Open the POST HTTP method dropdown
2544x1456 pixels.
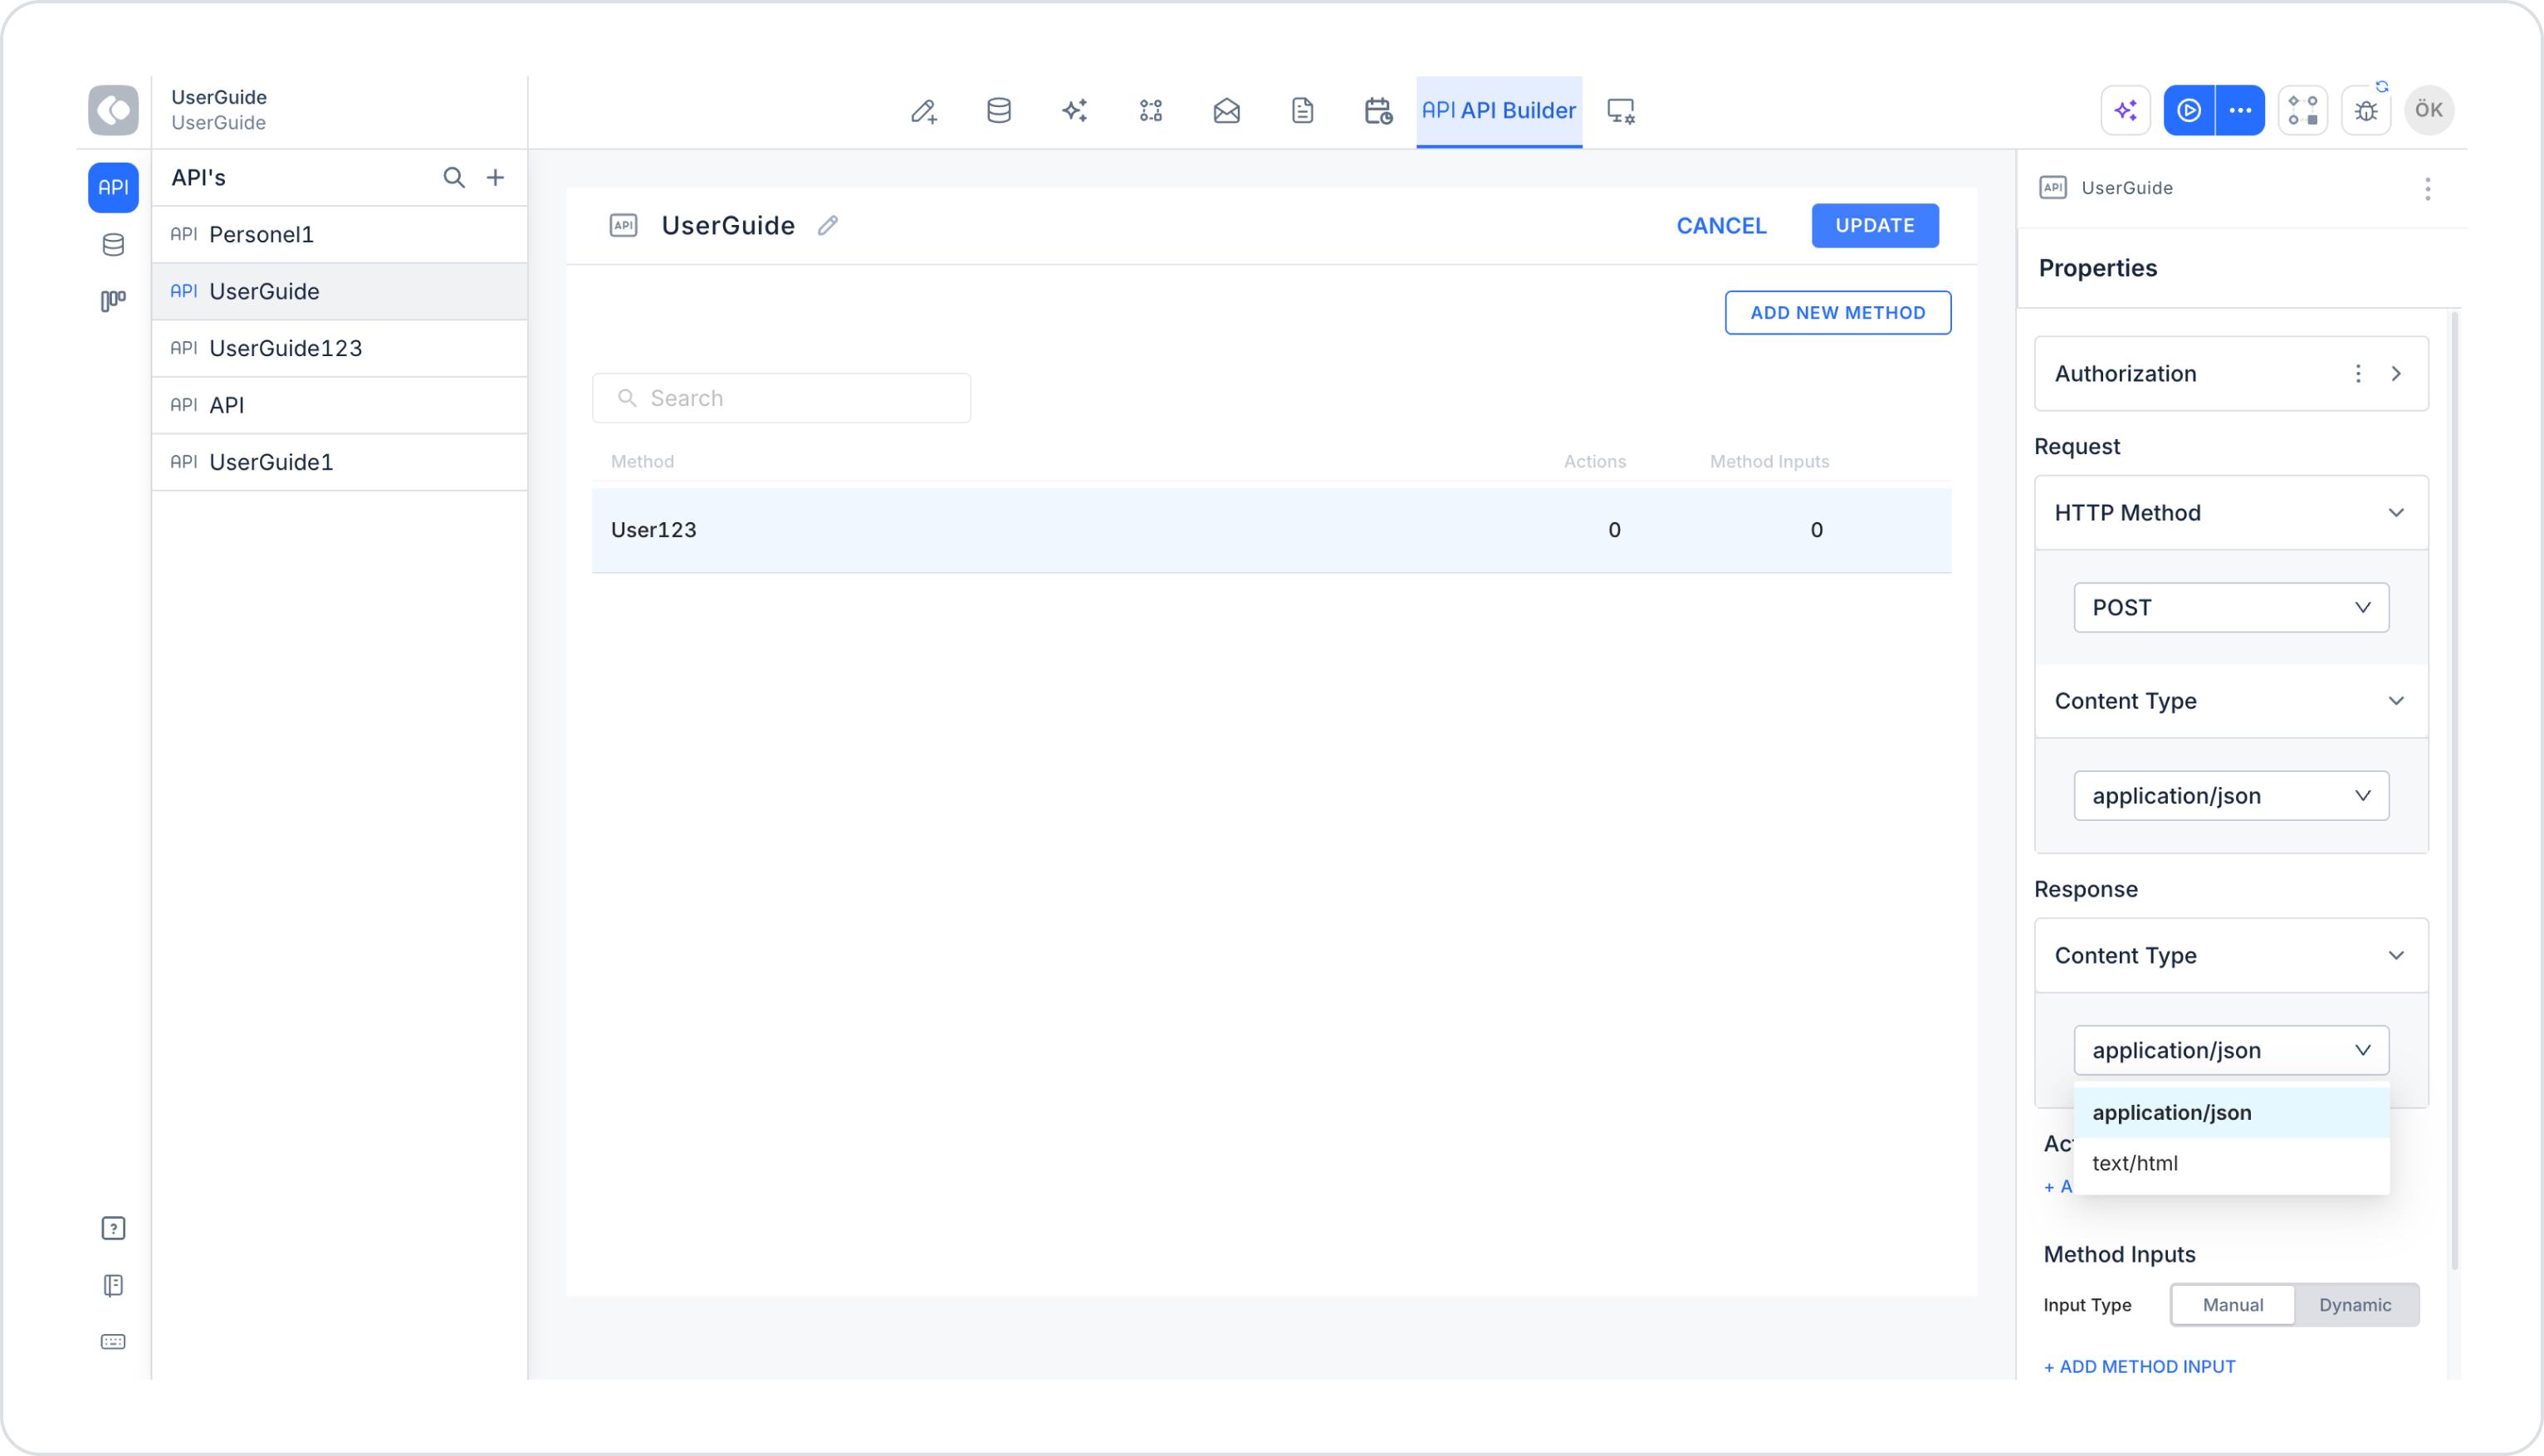pyautogui.click(x=2231, y=608)
